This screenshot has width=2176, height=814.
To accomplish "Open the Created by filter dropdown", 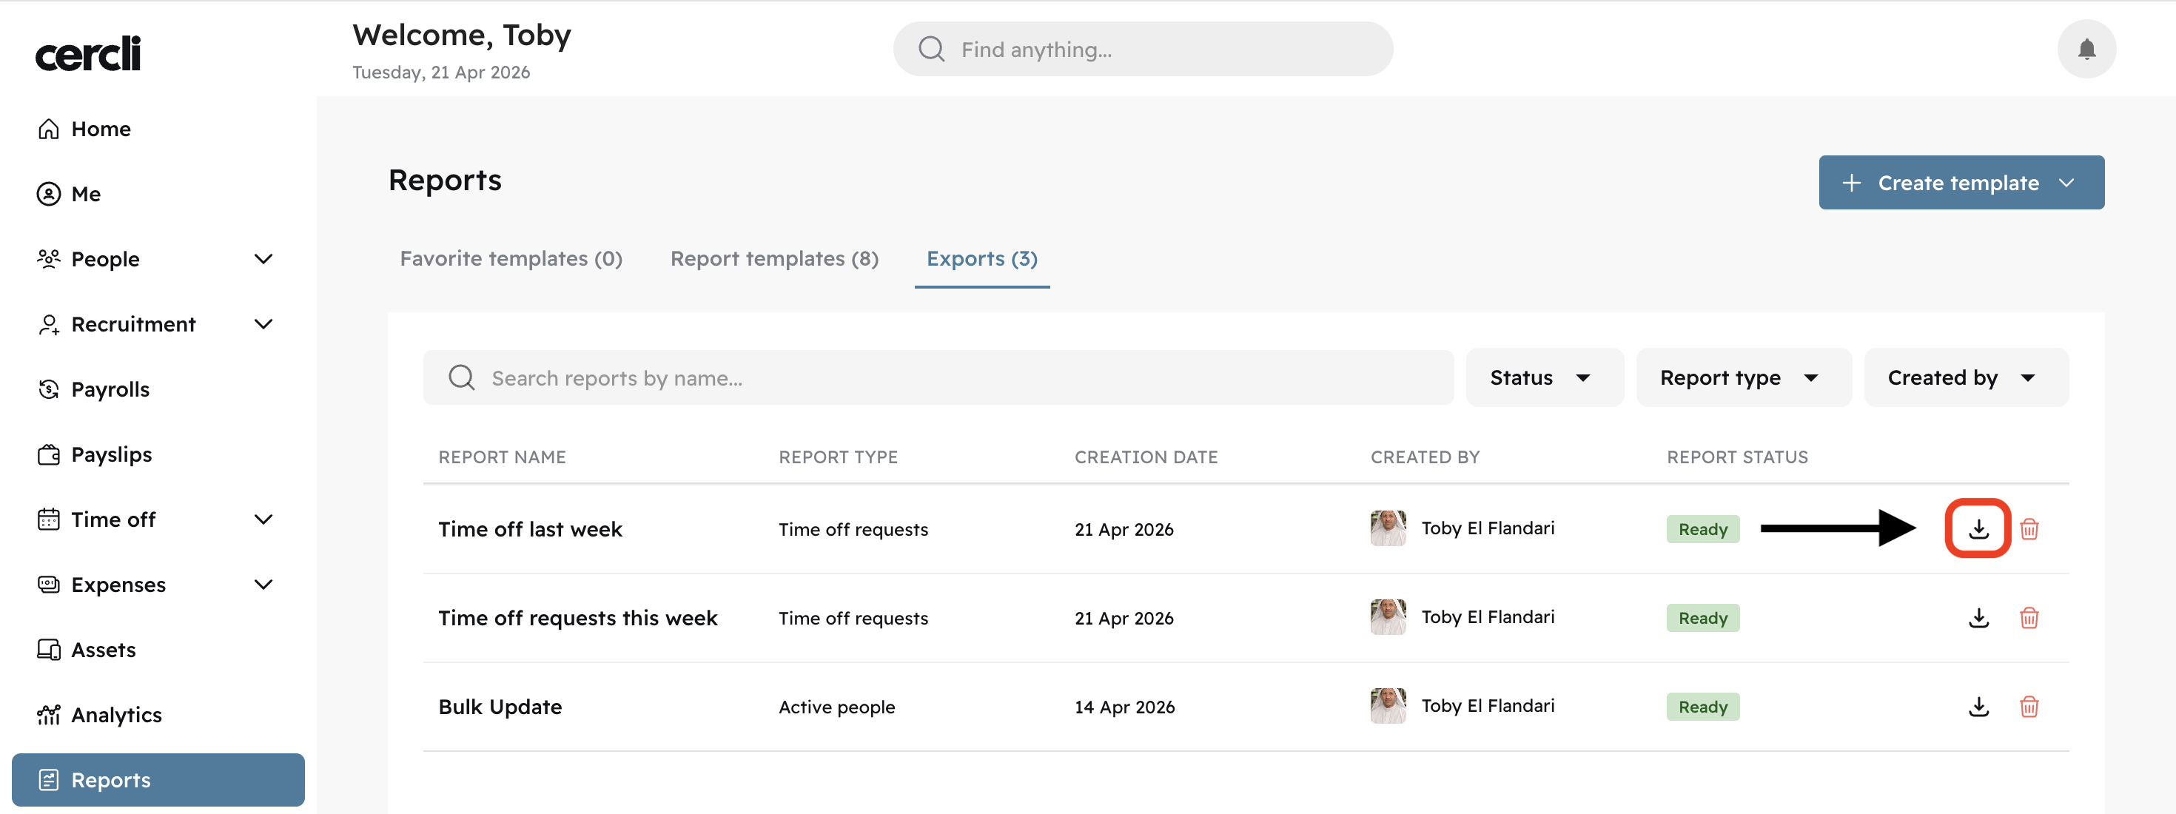I will point(1964,377).
